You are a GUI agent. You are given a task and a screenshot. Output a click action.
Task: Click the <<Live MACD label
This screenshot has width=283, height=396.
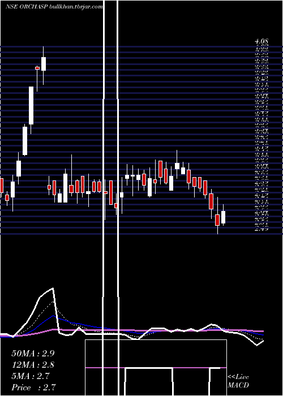tap(238, 381)
